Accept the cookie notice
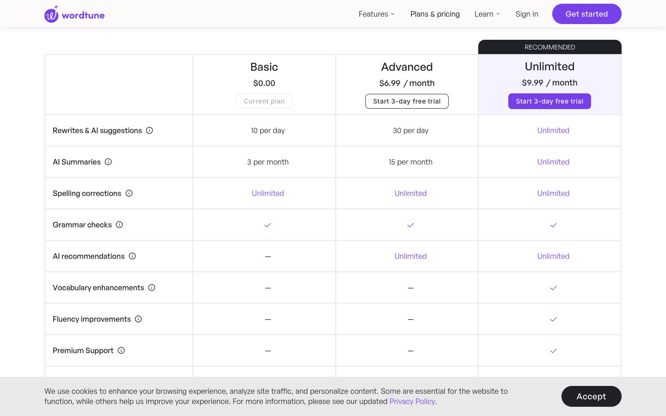Image resolution: width=666 pixels, height=416 pixels. [591, 397]
